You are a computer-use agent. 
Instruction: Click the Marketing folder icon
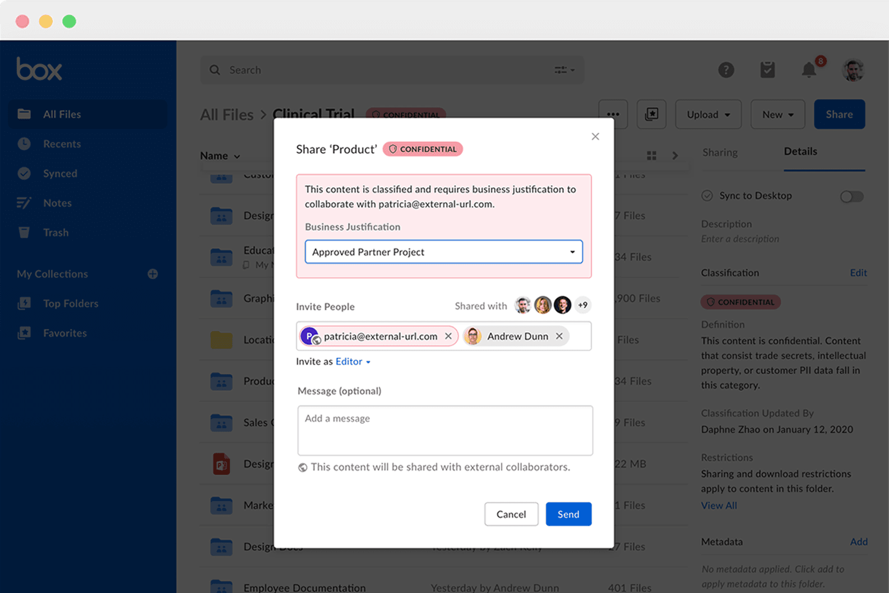click(221, 506)
